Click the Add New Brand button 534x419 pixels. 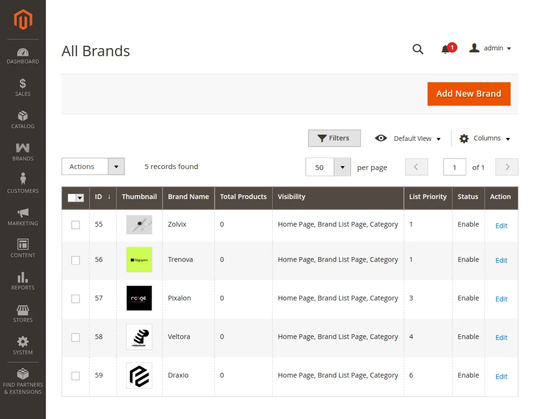coord(469,94)
